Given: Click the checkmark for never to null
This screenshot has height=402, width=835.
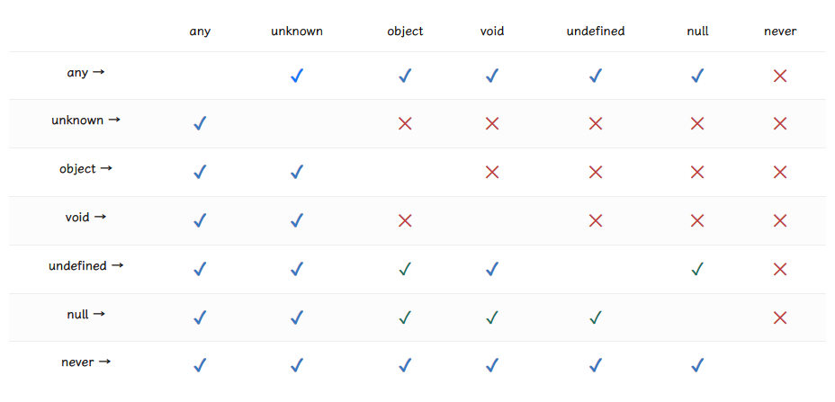Looking at the screenshot, I should coord(697,365).
